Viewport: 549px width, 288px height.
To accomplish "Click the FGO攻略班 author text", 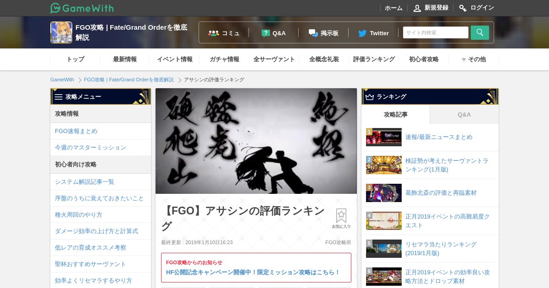I will [338, 242].
